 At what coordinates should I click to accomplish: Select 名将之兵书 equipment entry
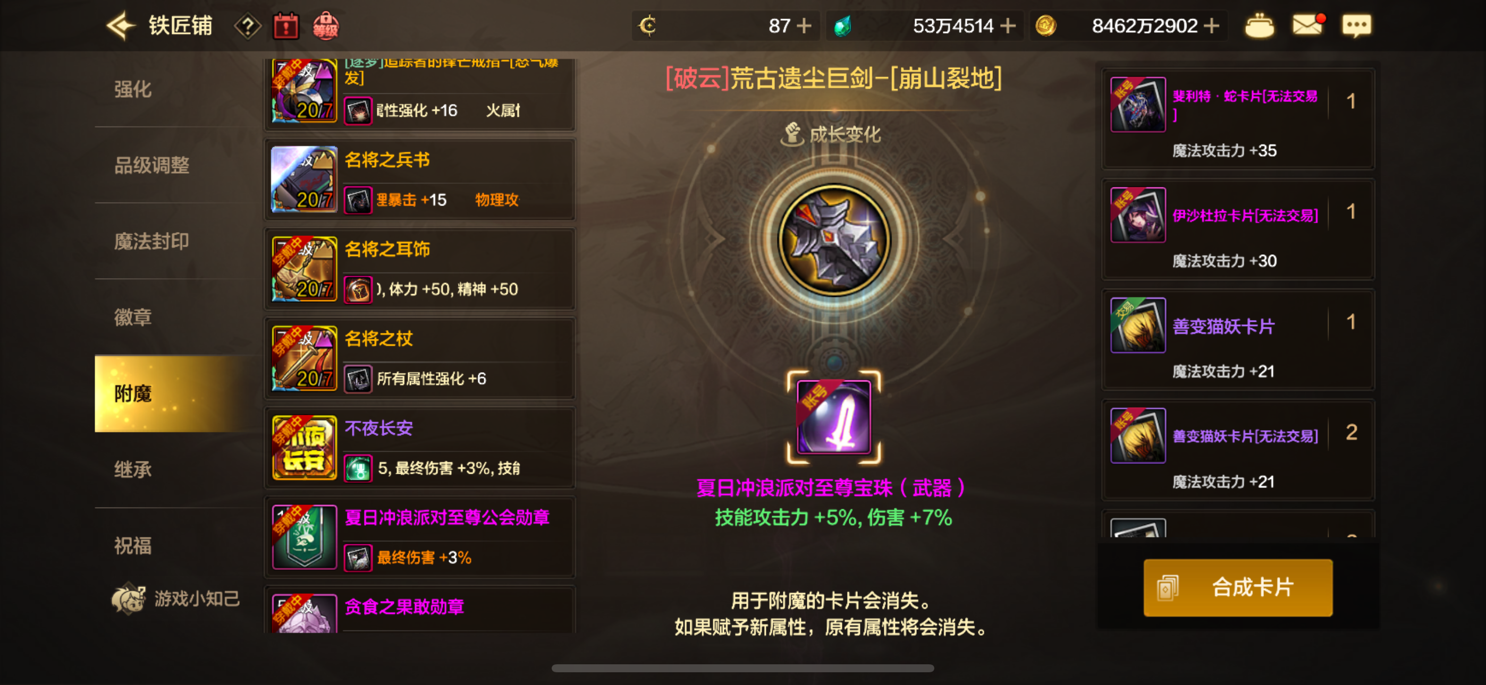[420, 179]
